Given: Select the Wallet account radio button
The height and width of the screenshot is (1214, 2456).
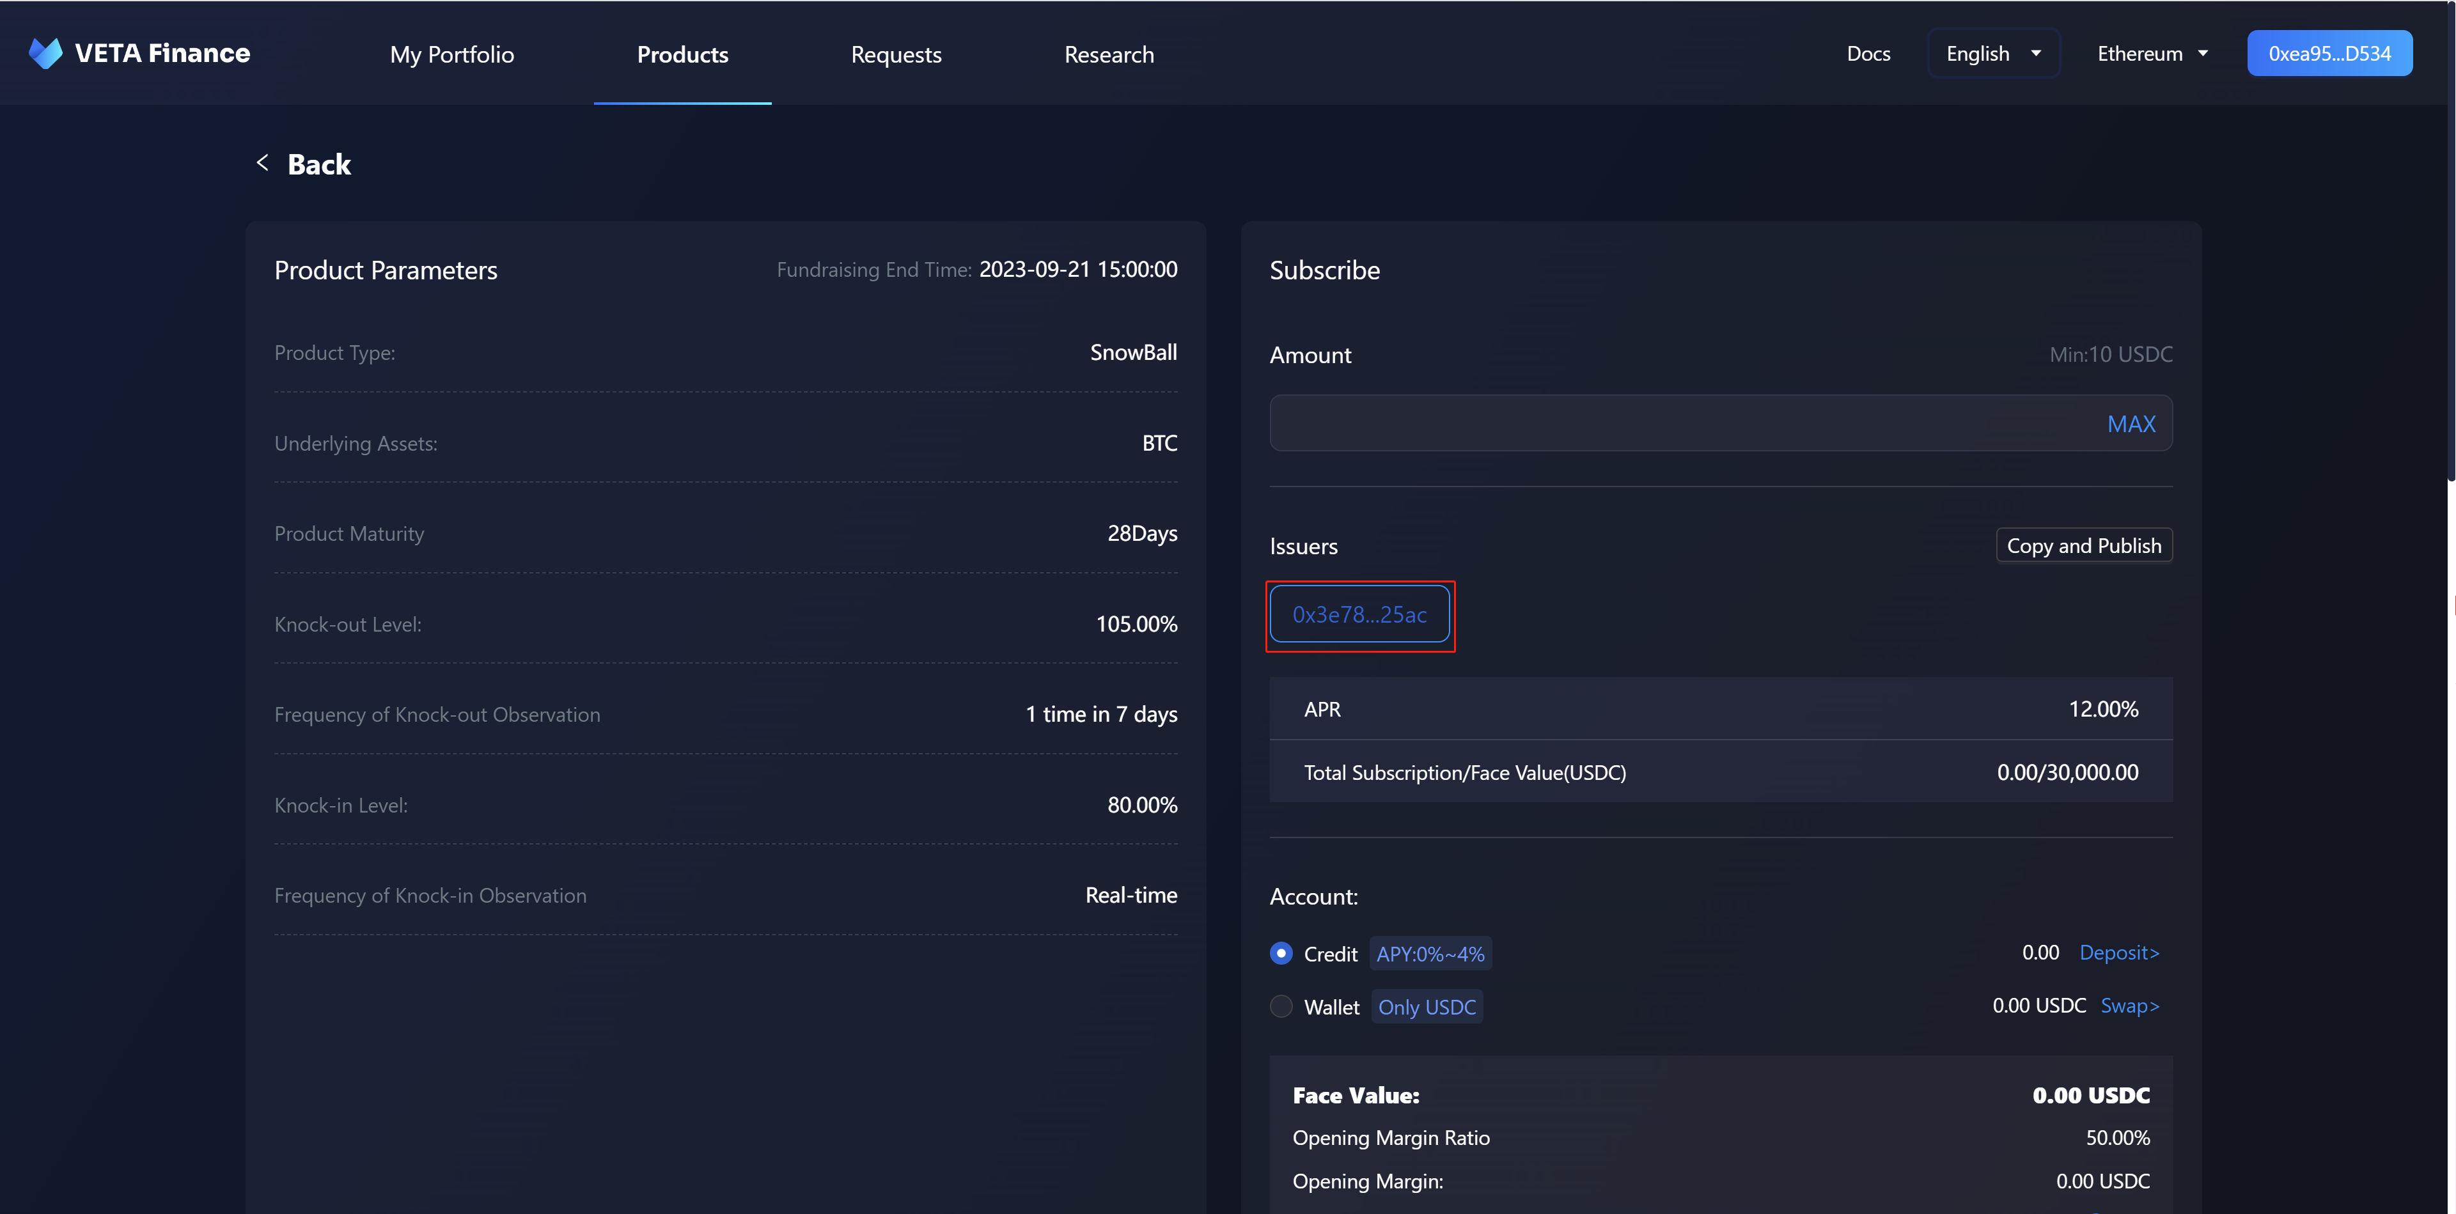Looking at the screenshot, I should click(1281, 1006).
